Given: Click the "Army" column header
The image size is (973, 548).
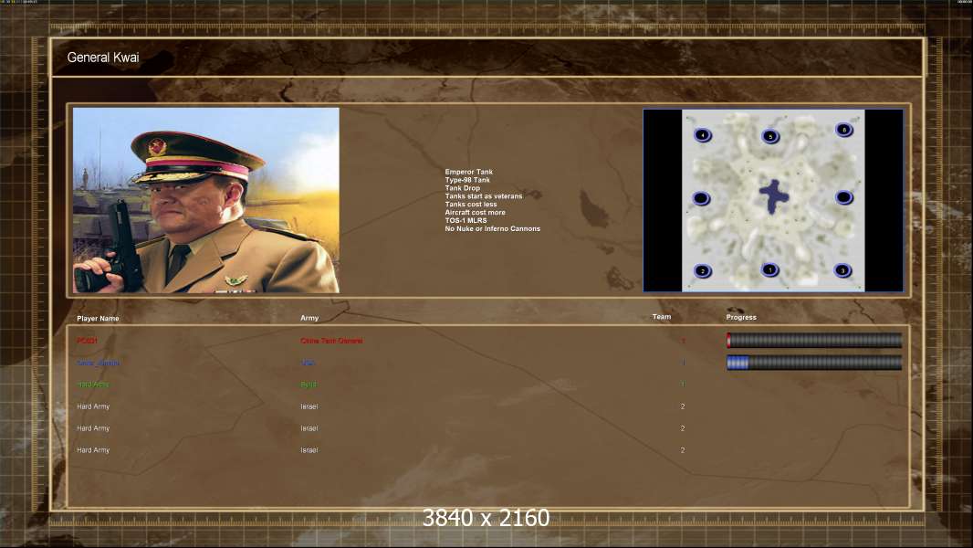Looking at the screenshot, I should coord(309,318).
